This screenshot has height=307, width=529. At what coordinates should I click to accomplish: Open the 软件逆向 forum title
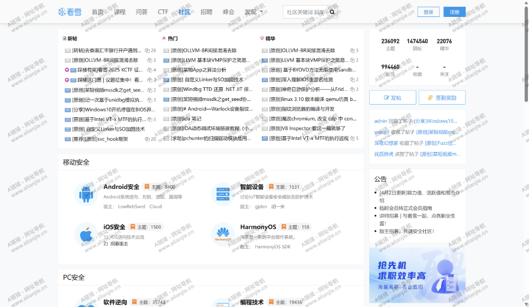click(115, 302)
